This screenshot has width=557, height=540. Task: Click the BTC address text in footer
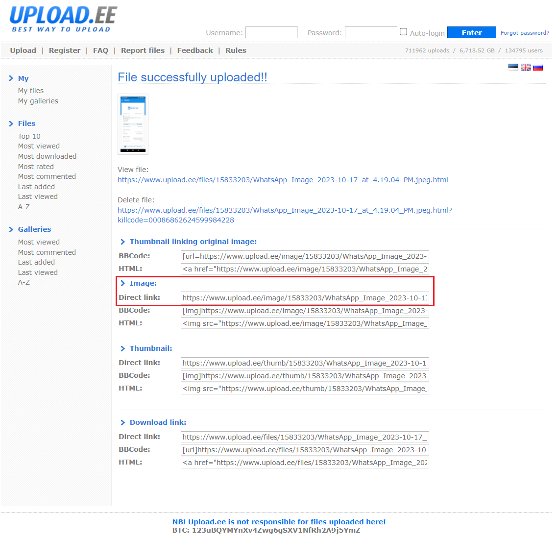(x=266, y=530)
